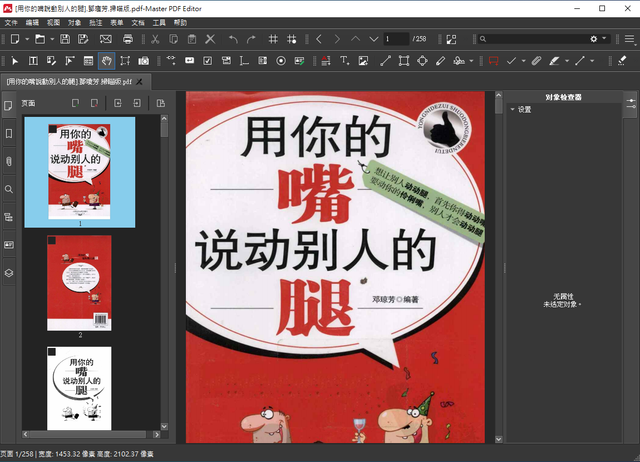Click the Undo arrow

tap(233, 39)
